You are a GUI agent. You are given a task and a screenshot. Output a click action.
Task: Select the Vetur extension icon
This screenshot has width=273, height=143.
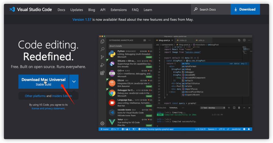[112, 122]
